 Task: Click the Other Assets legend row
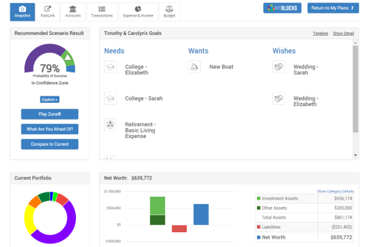point(304,208)
